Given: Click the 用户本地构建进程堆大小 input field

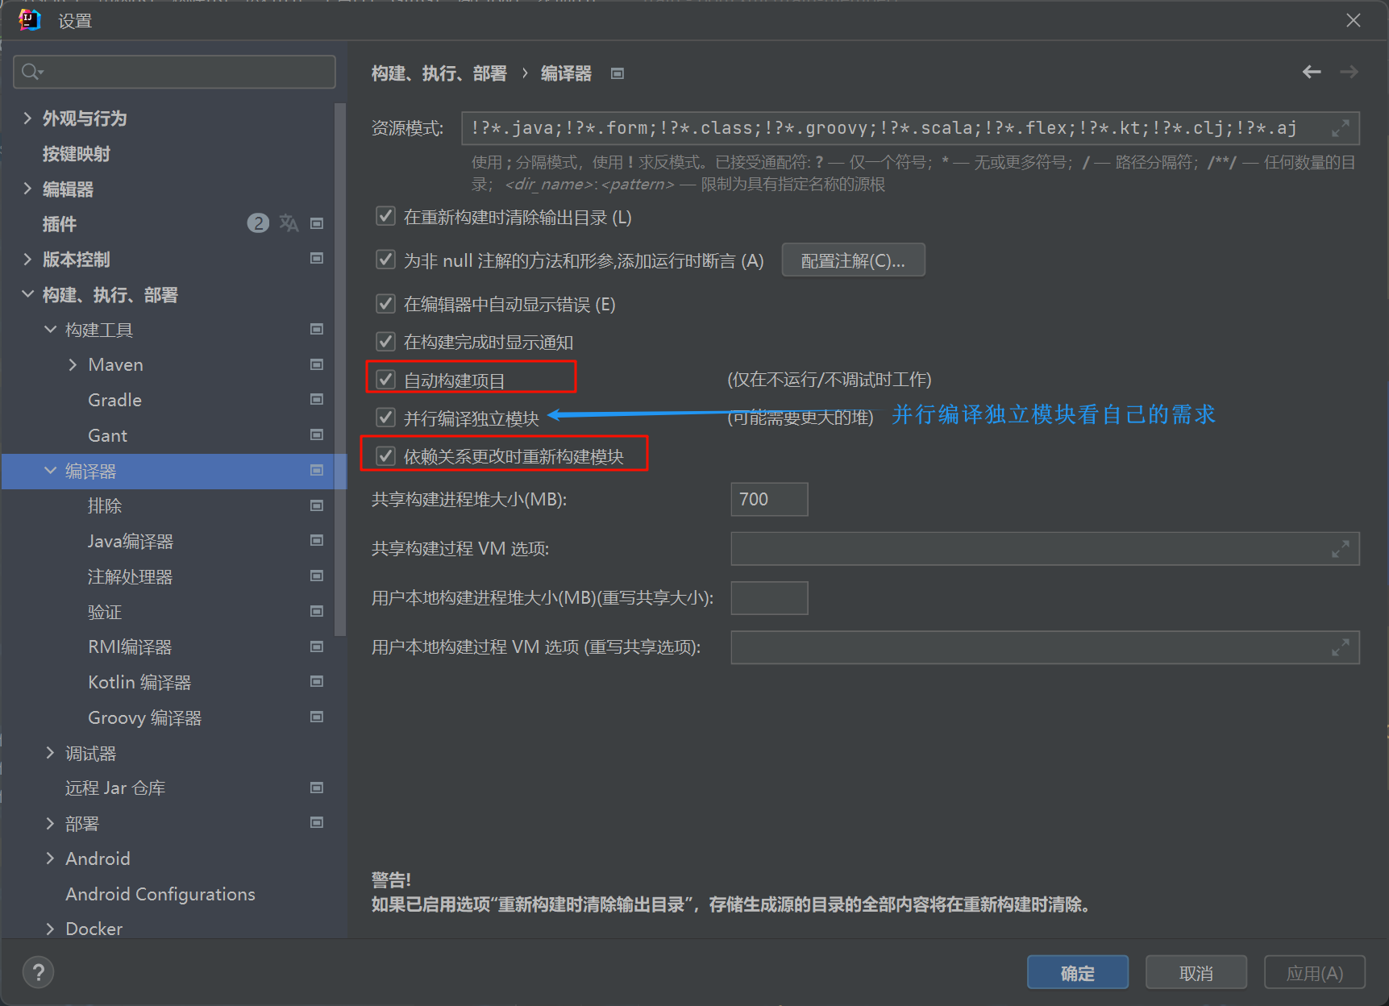Looking at the screenshot, I should pyautogui.click(x=769, y=598).
